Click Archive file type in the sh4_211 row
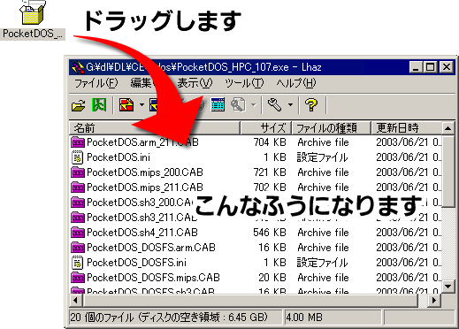The height and width of the screenshot is (329, 459). [323, 233]
